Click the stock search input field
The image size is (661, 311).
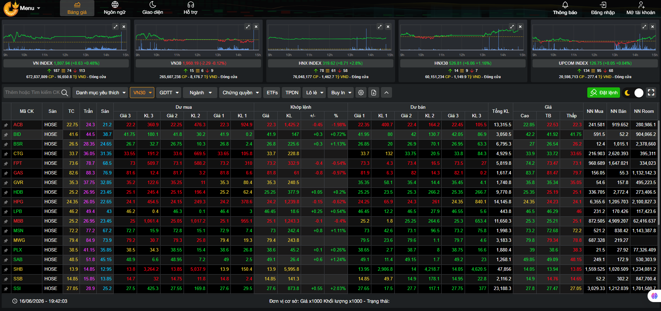32,93
